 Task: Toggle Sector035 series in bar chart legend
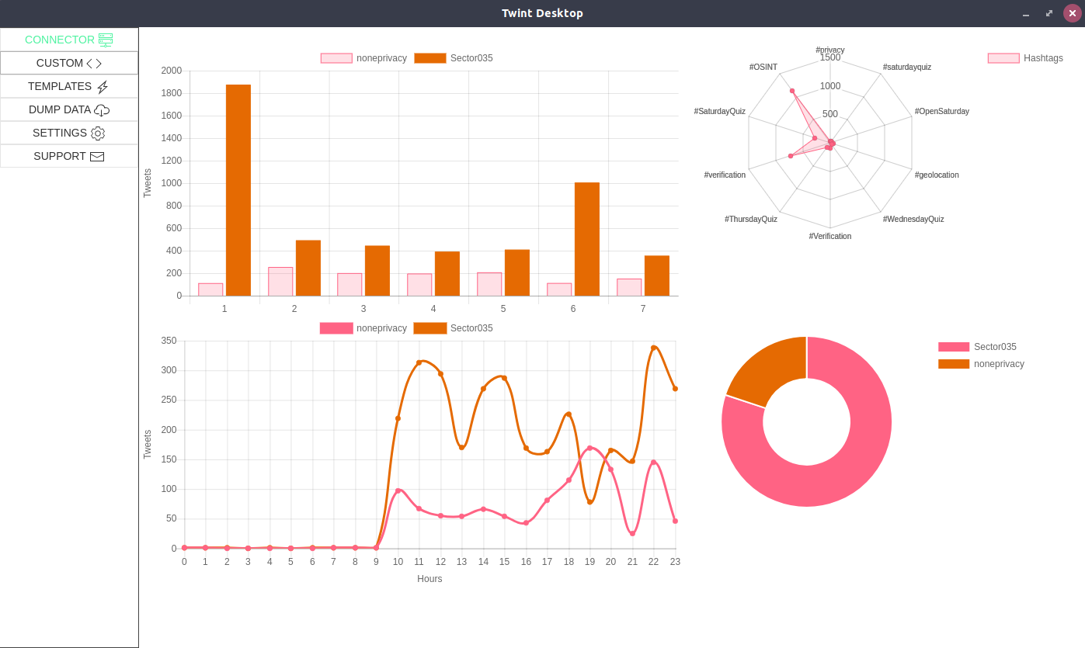coord(430,58)
